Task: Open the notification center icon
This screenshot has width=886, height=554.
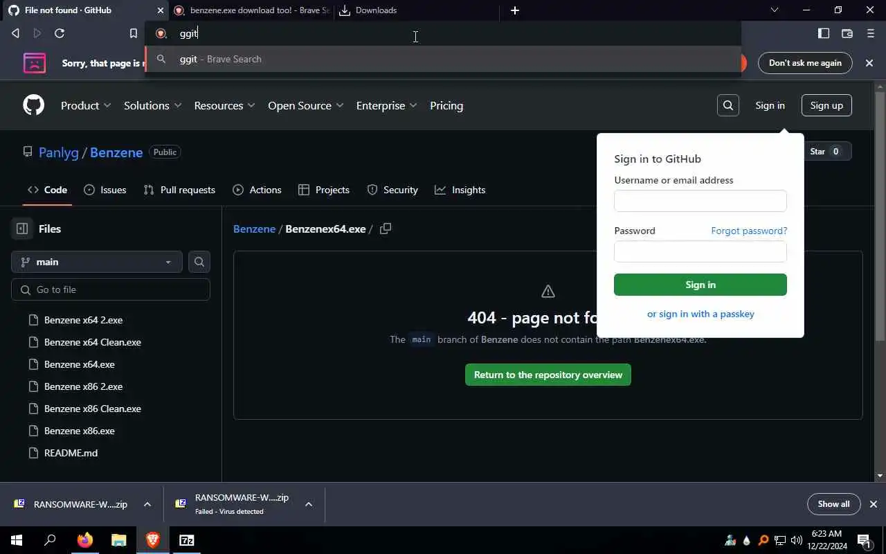Action: tap(864, 540)
